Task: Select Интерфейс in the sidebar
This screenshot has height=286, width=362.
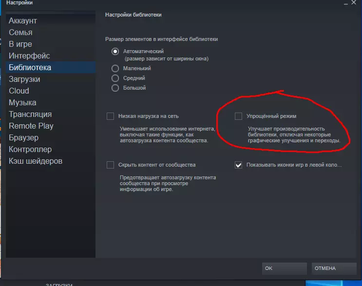Action: pyautogui.click(x=51, y=56)
